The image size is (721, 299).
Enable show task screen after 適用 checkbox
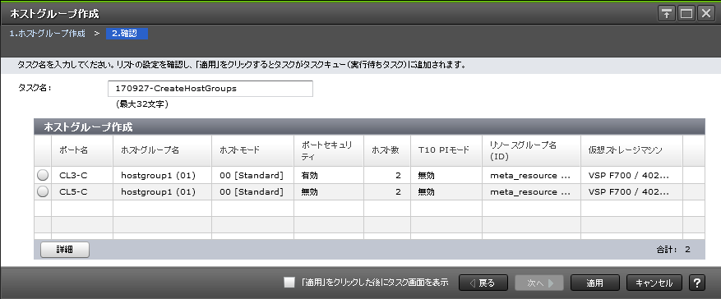(x=289, y=282)
